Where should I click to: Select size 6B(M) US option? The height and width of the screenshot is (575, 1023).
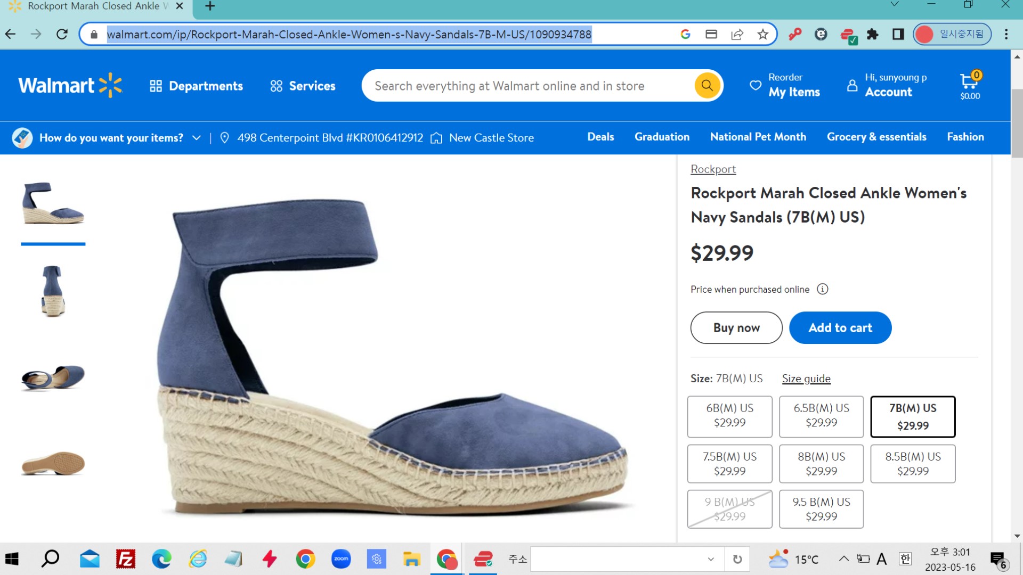click(729, 416)
